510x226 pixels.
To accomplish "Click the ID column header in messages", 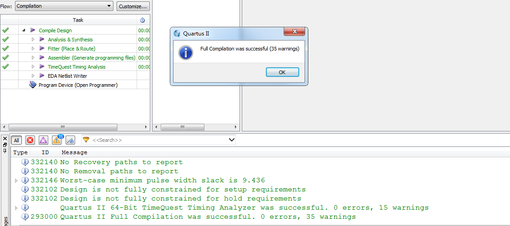I will [x=45, y=152].
